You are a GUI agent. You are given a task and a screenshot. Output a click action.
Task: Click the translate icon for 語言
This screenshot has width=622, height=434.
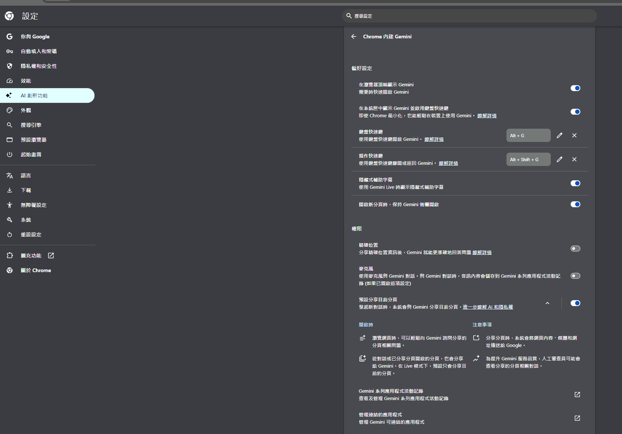coord(9,176)
